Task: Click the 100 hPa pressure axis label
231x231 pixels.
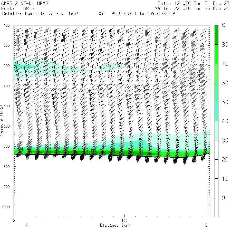Action: click(7, 25)
